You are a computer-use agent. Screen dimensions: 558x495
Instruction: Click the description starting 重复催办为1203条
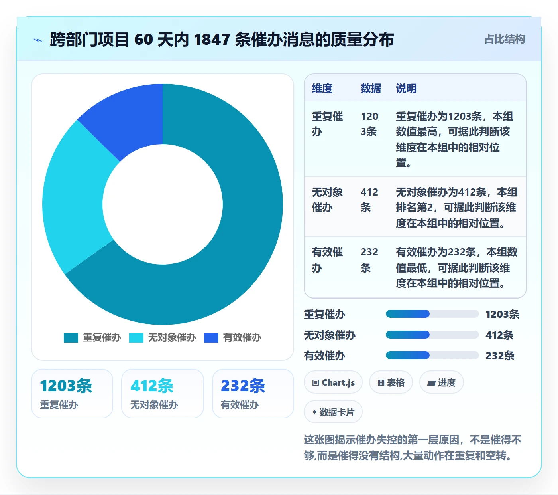pos(454,139)
